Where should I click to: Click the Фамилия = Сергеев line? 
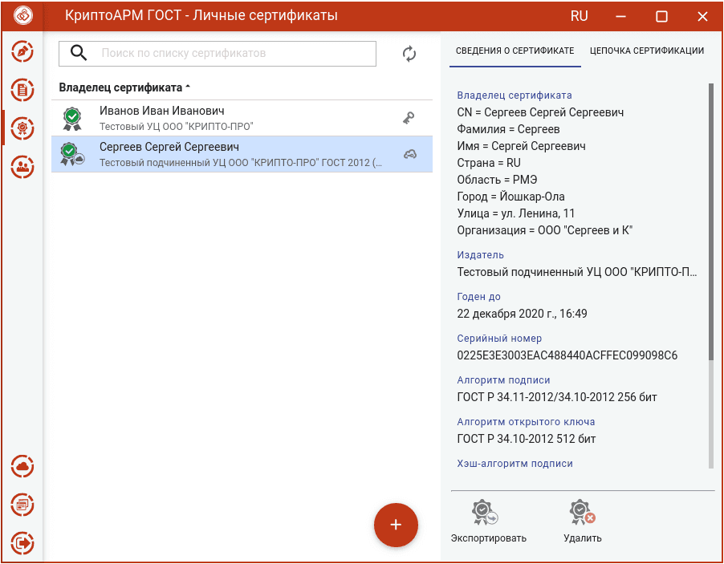508,129
